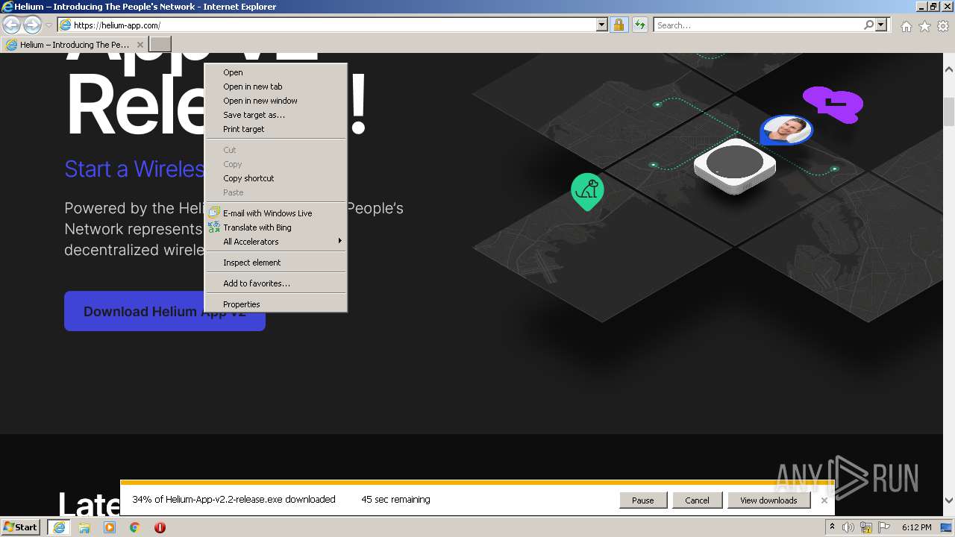955x537 pixels.
Task: Choose Open in new tab
Action: coord(276,87)
